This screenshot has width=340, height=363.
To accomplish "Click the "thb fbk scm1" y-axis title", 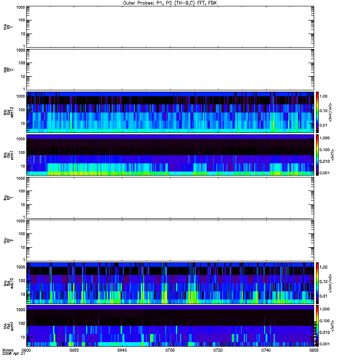I will [x=9, y=155].
